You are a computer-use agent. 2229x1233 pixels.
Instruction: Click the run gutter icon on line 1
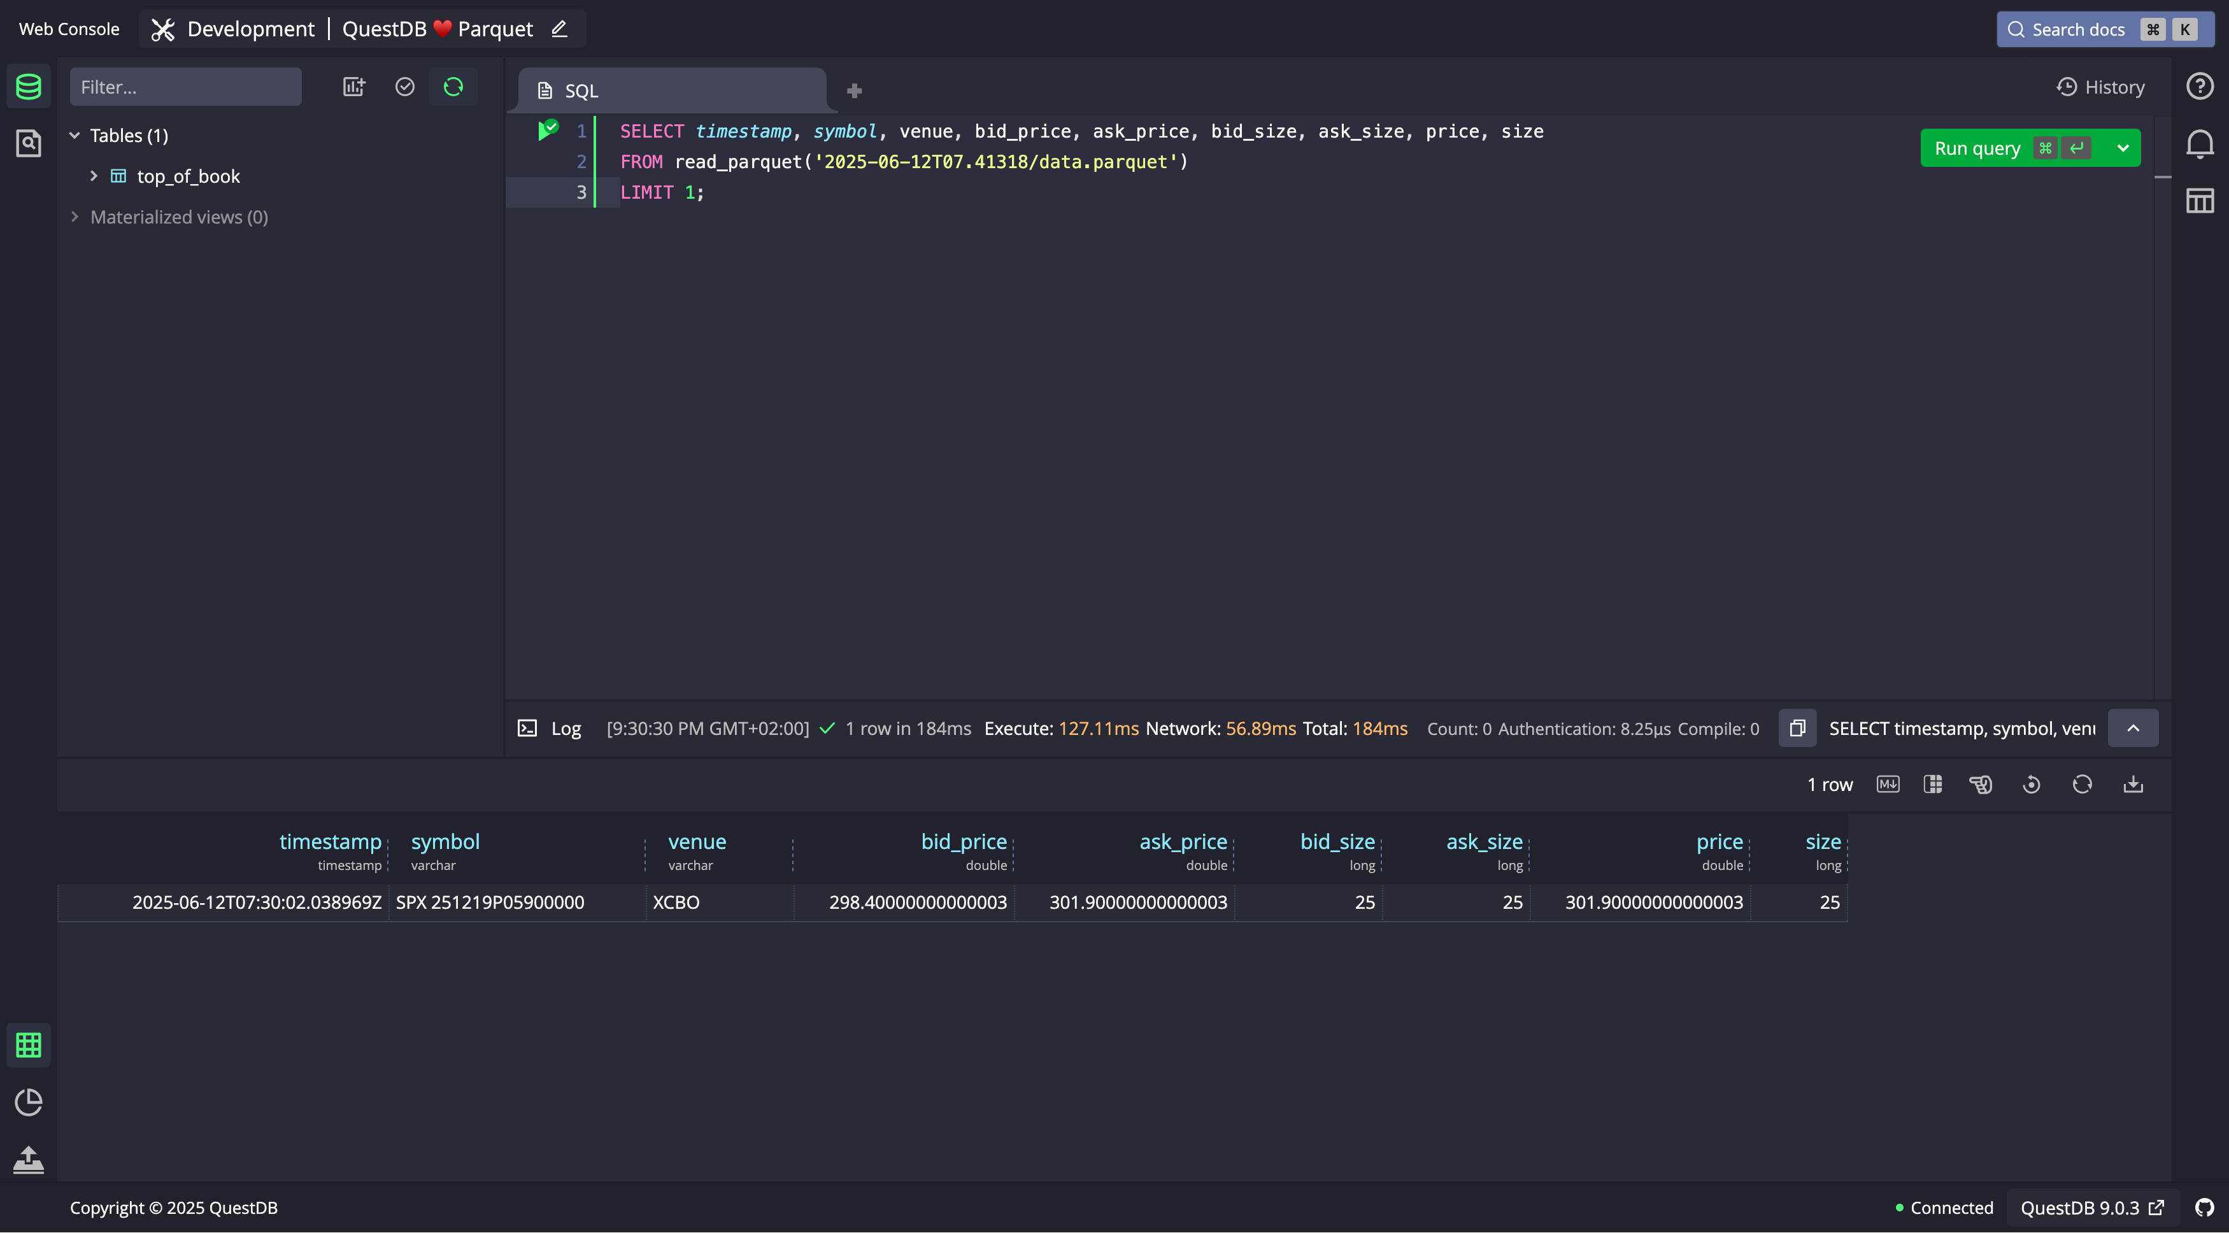click(x=548, y=131)
